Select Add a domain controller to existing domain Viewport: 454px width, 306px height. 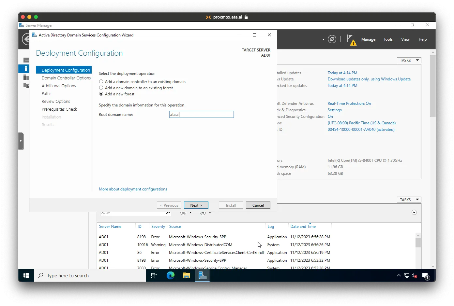pos(101,82)
